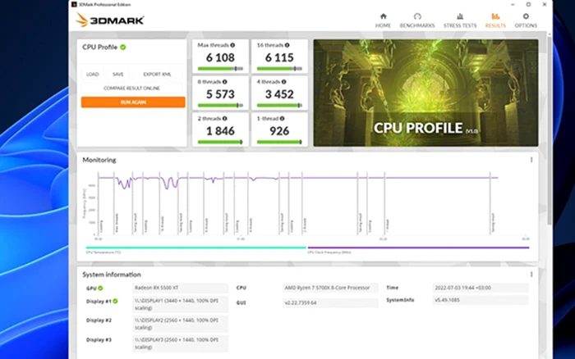Click info icon next to 16 threads
This screenshot has height=359, width=575.
pos(287,45)
